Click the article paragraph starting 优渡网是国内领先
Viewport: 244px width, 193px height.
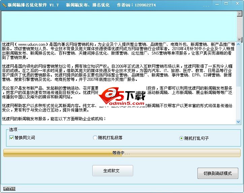(x=117, y=73)
